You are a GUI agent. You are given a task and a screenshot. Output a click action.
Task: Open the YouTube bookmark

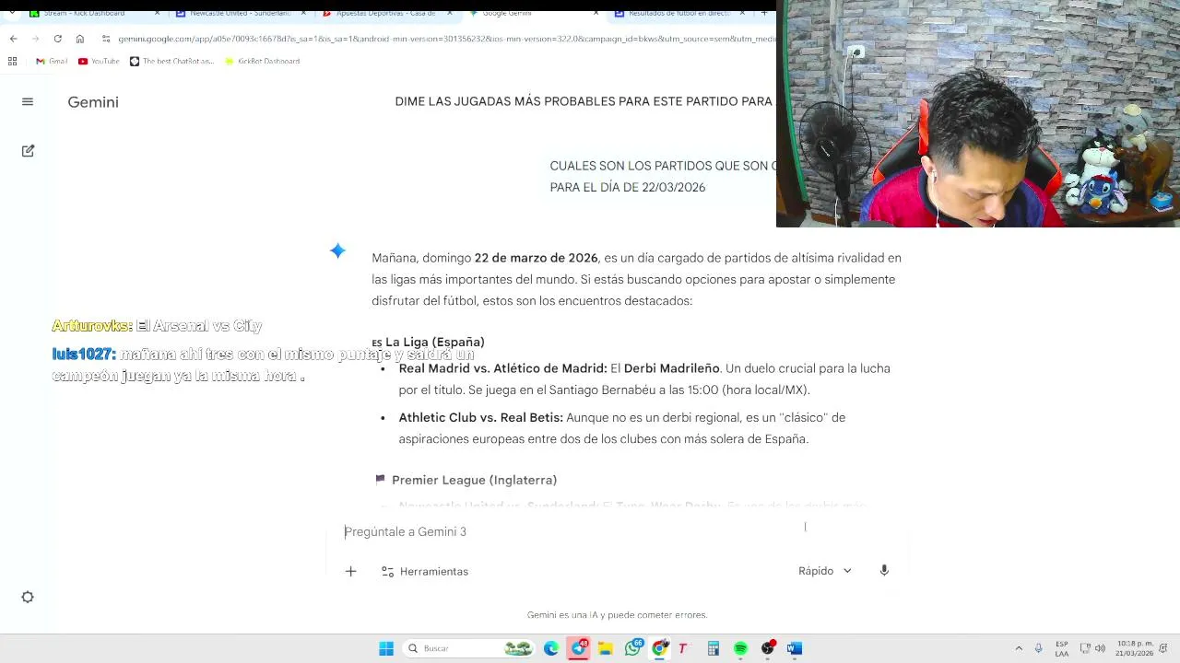pyautogui.click(x=99, y=61)
